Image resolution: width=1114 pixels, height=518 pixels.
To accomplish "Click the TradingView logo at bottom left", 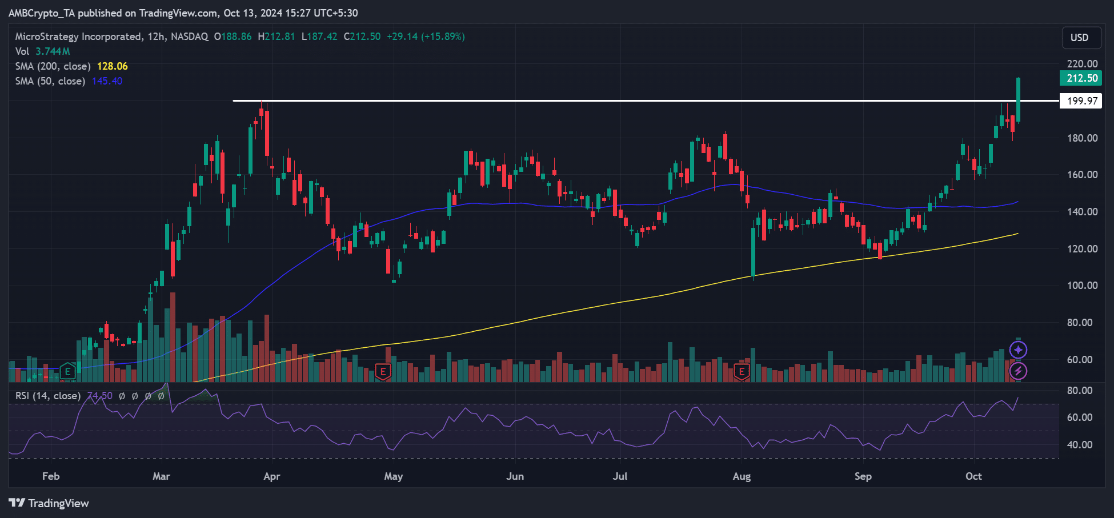I will point(17,503).
